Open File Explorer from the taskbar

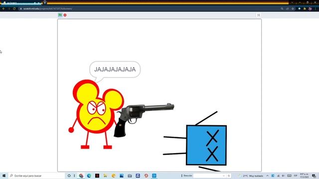click(x=105, y=176)
